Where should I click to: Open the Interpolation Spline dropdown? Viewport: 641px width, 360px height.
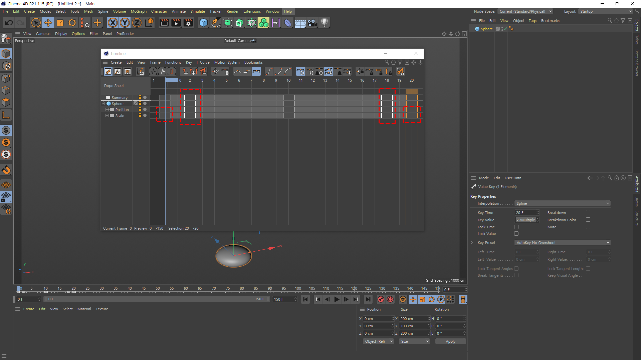pos(562,203)
